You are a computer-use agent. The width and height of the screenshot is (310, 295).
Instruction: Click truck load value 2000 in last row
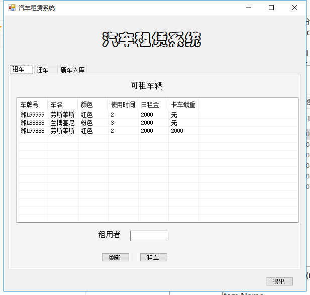(177, 131)
